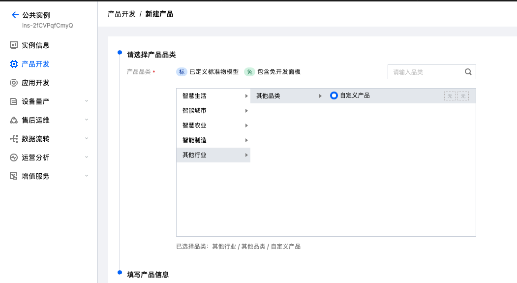Expand the 设备量产 menu chevron

coord(87,101)
